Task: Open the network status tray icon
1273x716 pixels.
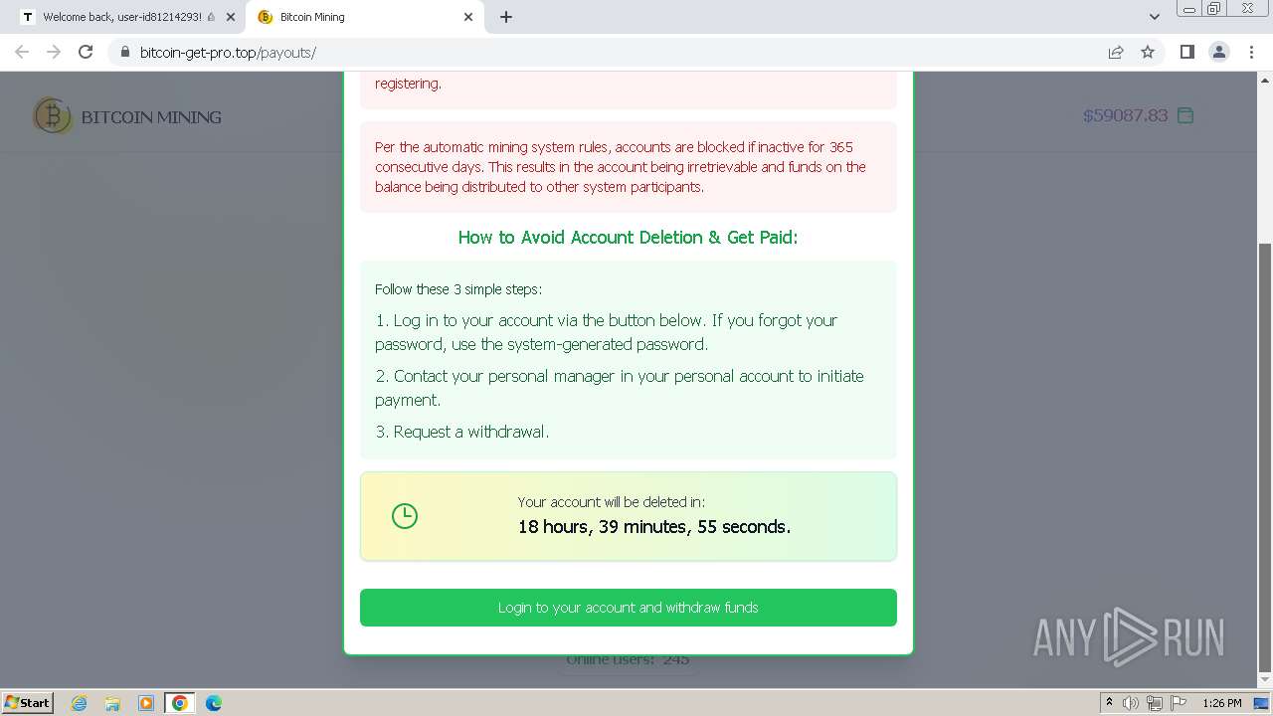Action: pyautogui.click(x=1155, y=703)
